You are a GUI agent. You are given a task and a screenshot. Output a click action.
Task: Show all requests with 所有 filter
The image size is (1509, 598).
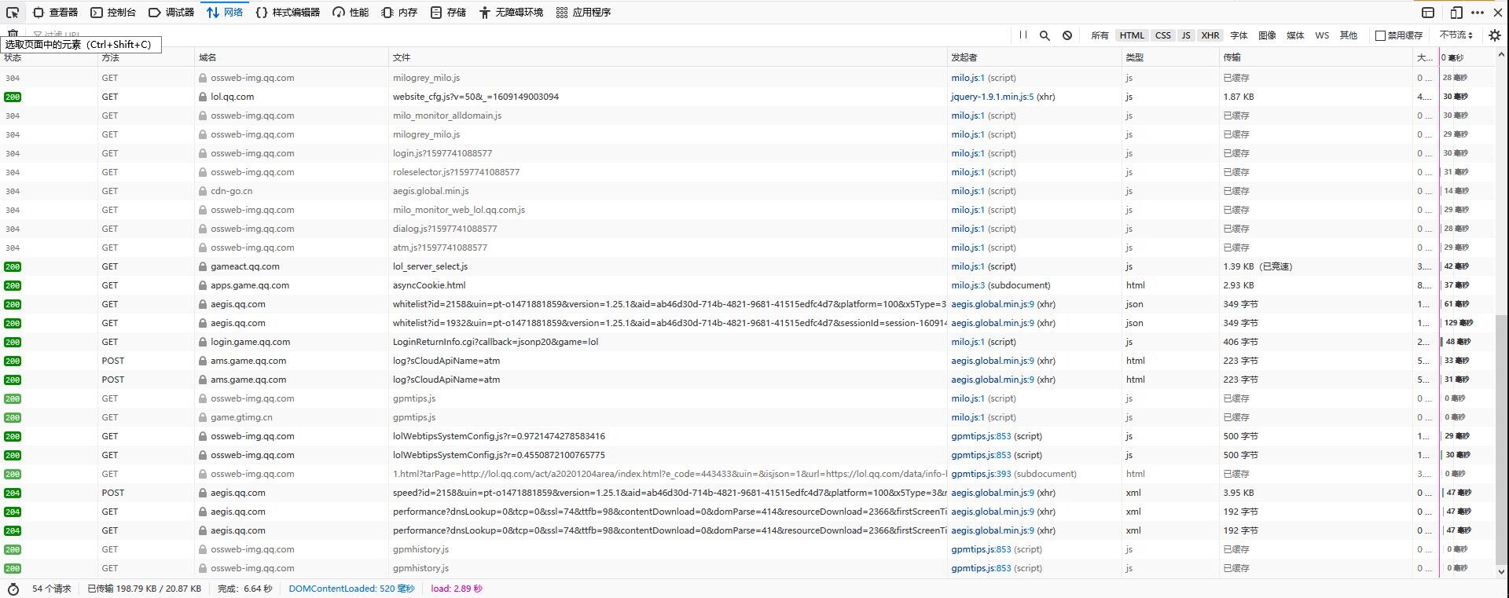click(1100, 35)
